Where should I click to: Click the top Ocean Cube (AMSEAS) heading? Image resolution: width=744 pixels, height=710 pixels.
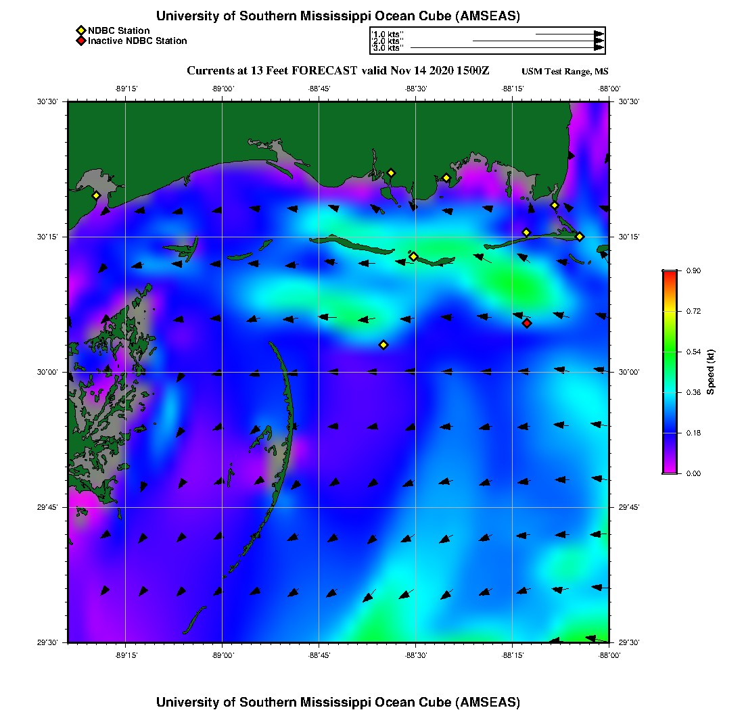click(x=338, y=16)
